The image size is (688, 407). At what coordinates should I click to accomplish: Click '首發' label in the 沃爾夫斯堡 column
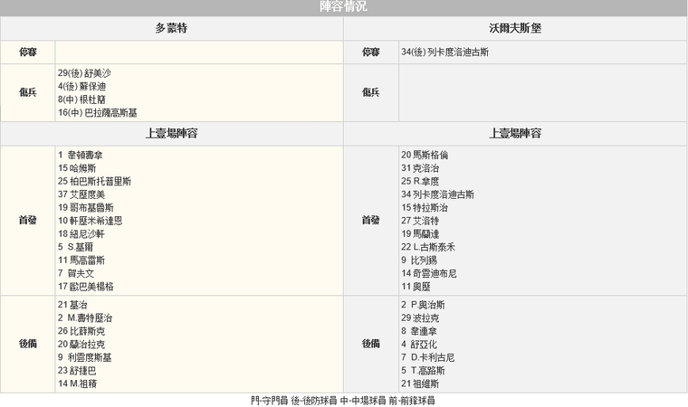pyautogui.click(x=371, y=221)
